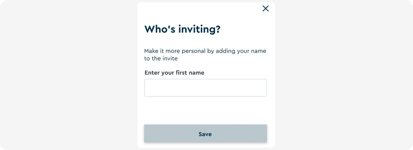Click the word "inviting?" in the title
The height and width of the screenshot is (150, 413).
click(x=199, y=29)
